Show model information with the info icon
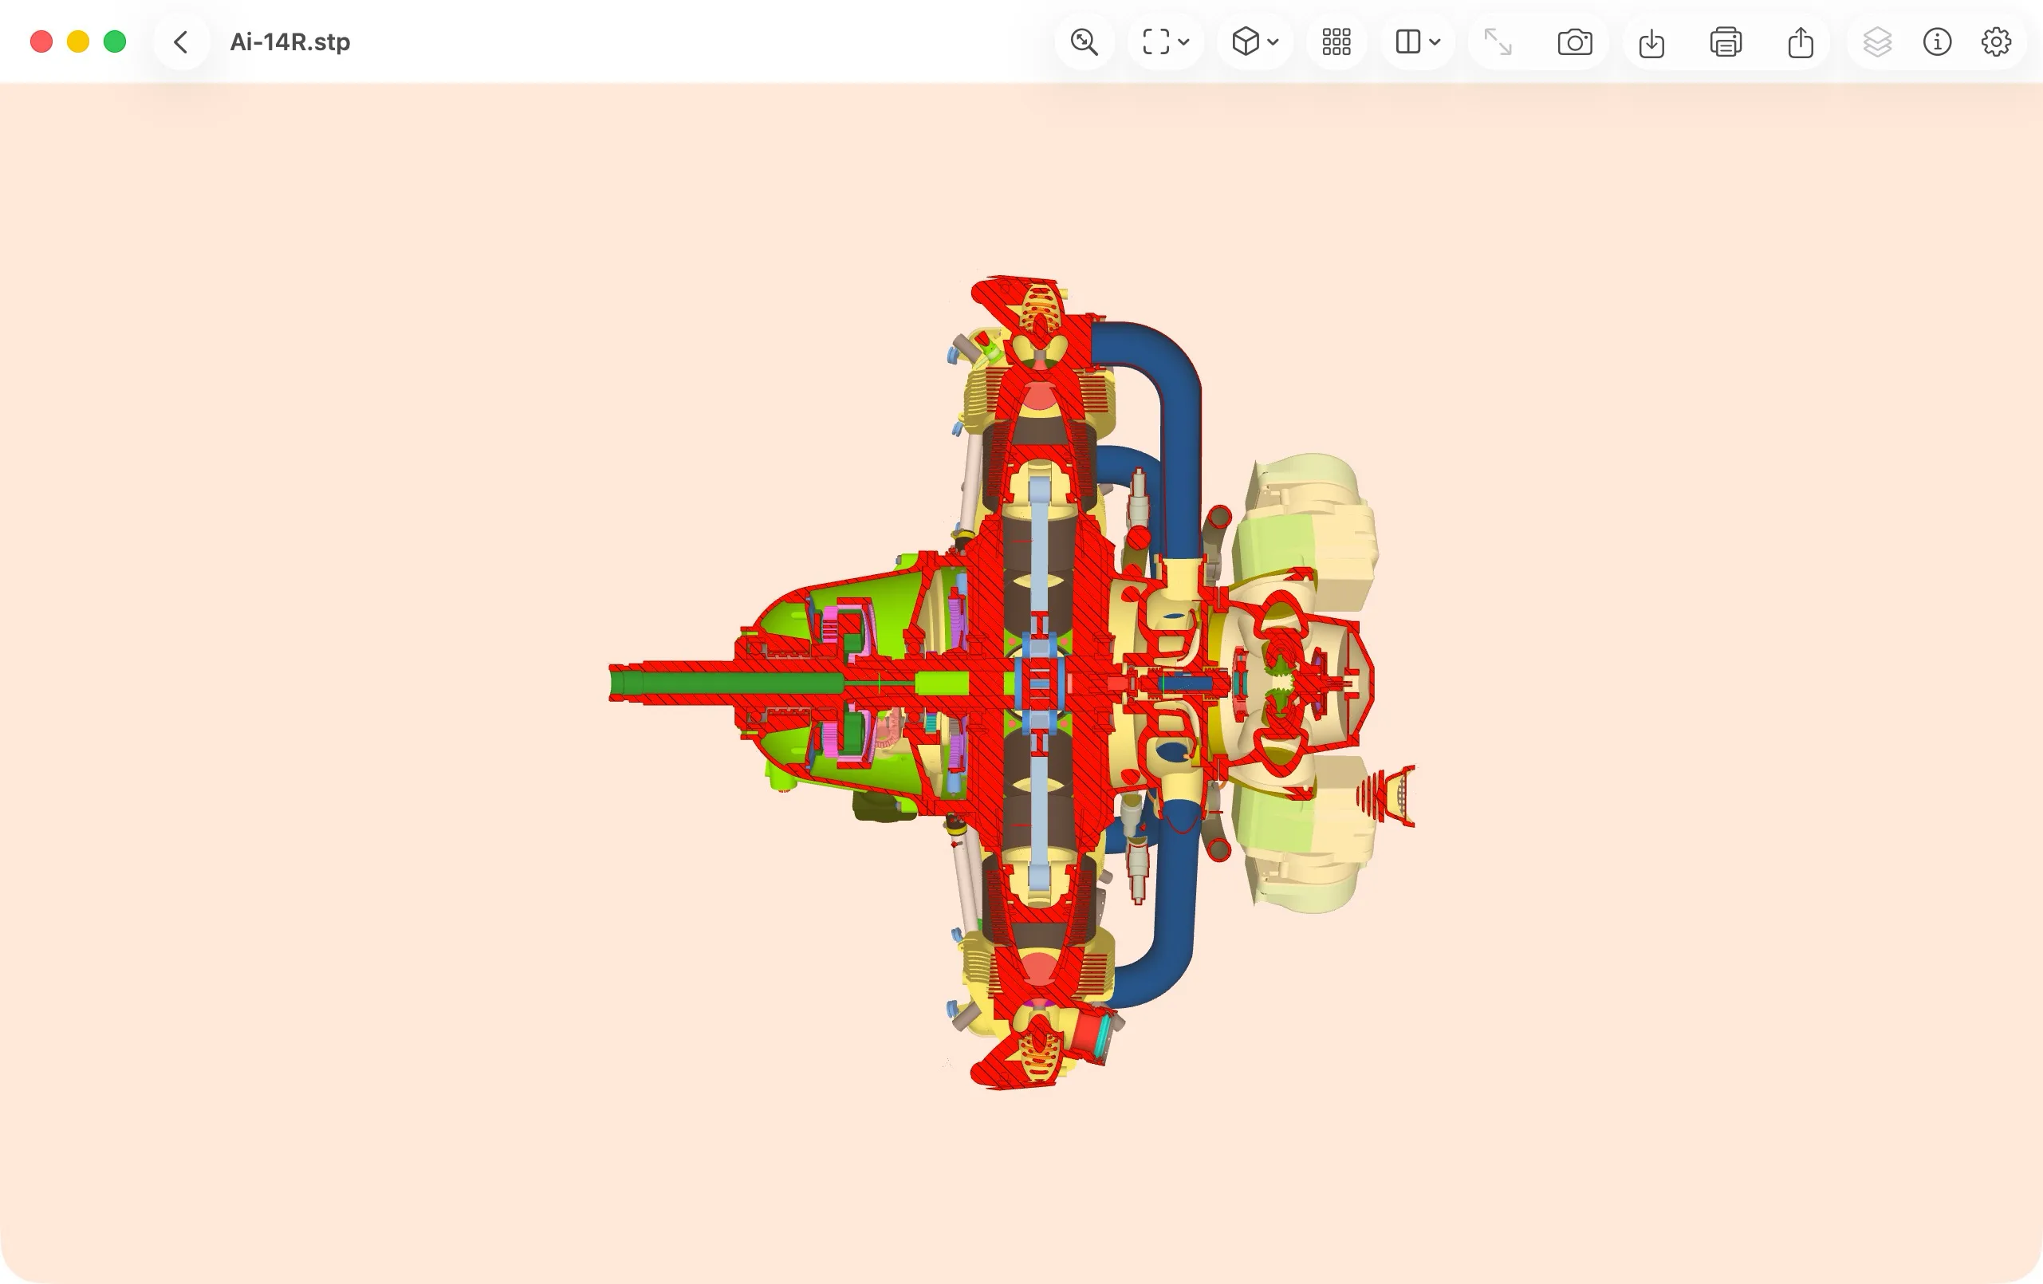2043x1284 pixels. [1937, 41]
